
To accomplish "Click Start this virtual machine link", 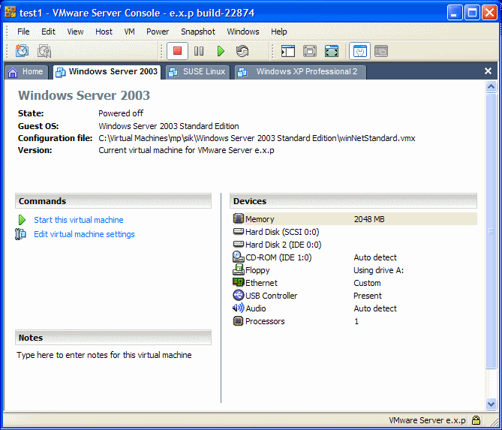I will (79, 220).
